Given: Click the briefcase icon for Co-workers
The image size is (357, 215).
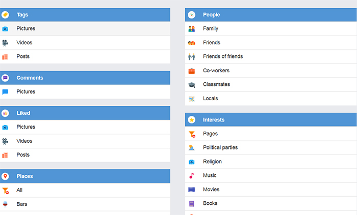Looking at the screenshot, I should 192,71.
